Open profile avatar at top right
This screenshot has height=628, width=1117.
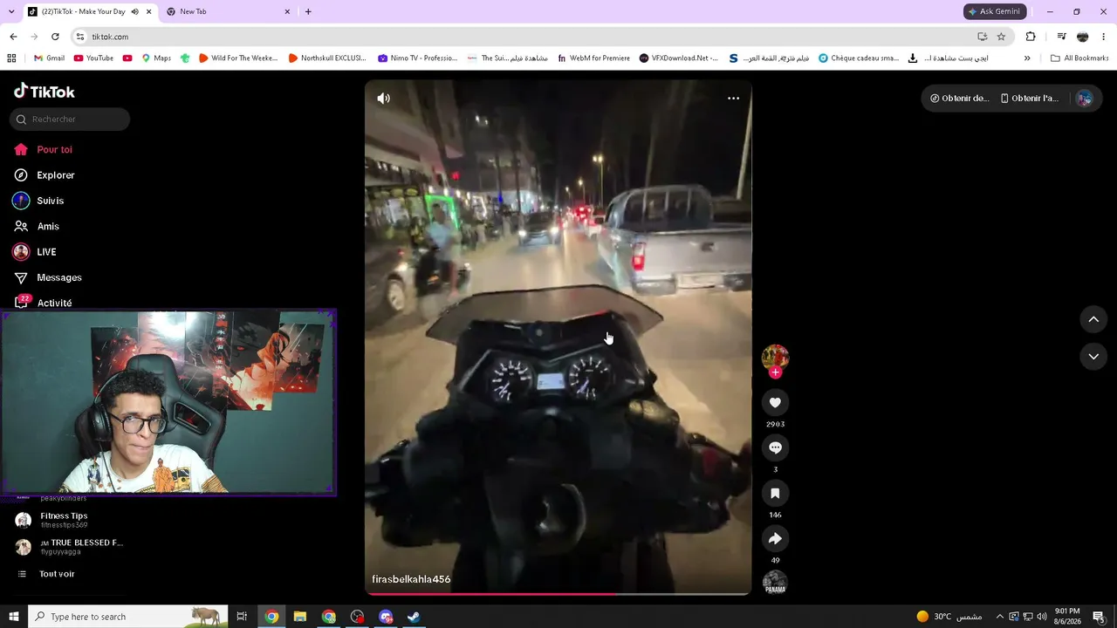point(1084,99)
